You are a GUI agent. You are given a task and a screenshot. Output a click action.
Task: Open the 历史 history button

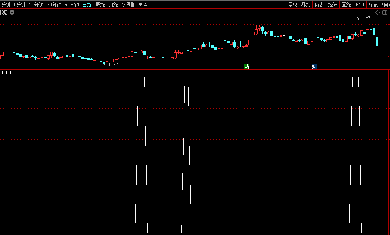pos(319,5)
